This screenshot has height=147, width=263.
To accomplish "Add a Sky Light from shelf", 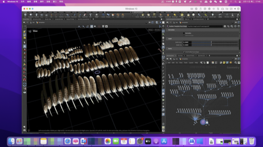I will (x=188, y=15).
